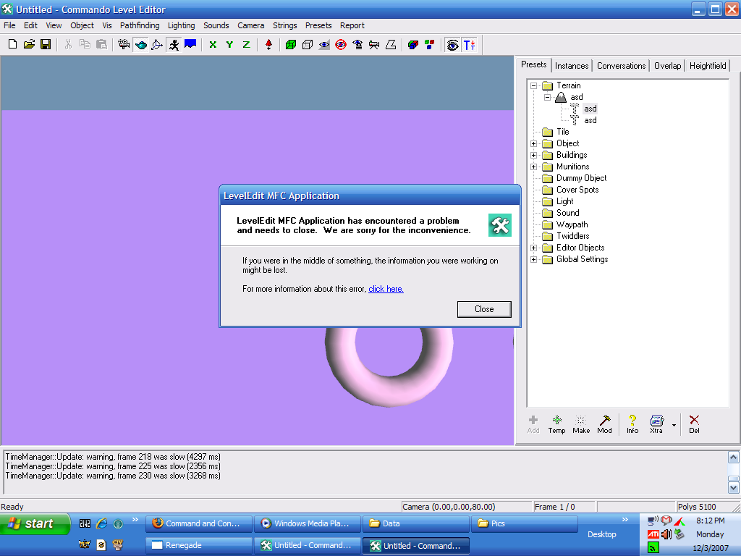Open the Pathfinding menu
Screen dimensions: 741x556
(140, 25)
